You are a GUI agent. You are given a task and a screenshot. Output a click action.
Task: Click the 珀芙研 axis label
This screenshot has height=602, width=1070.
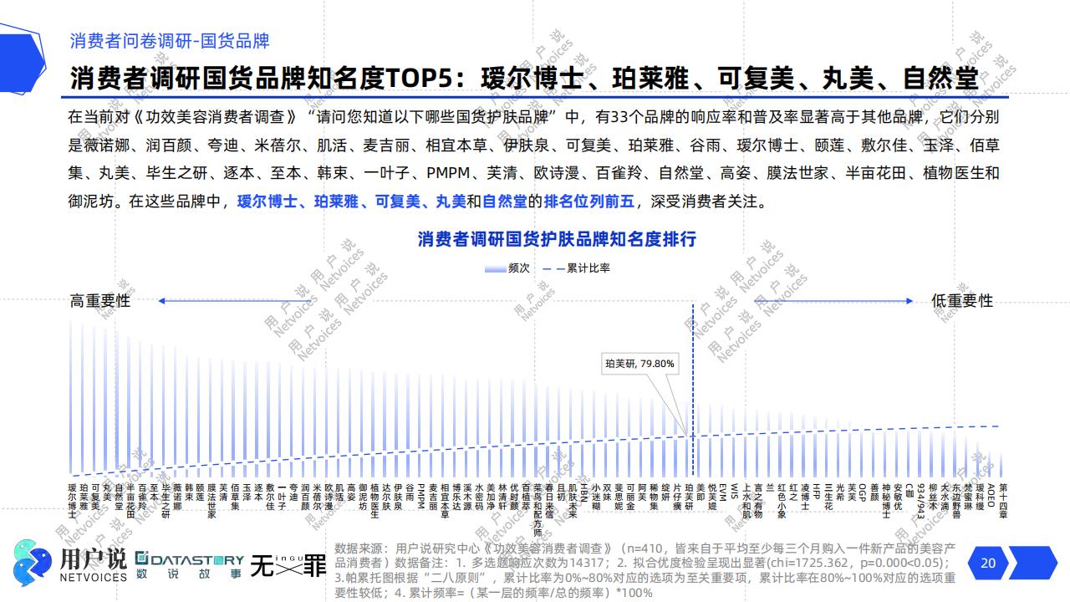[x=689, y=497]
